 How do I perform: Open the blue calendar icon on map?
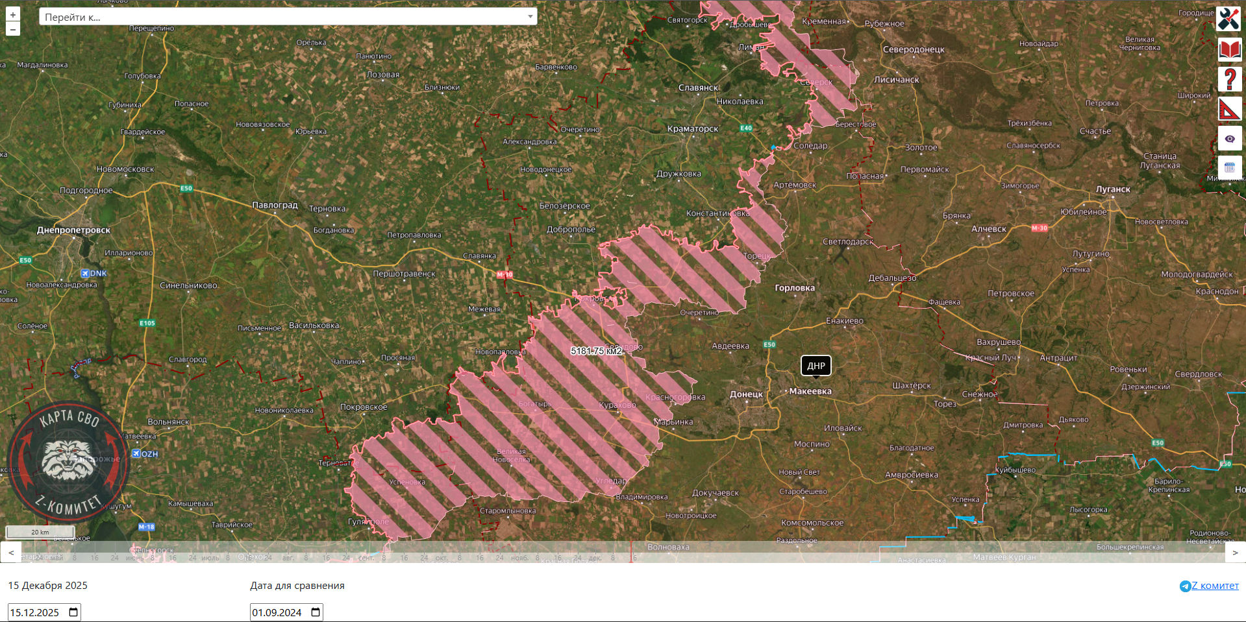pyautogui.click(x=1230, y=168)
